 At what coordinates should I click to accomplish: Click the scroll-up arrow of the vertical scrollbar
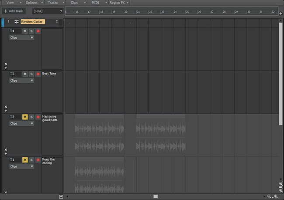click(x=281, y=20)
